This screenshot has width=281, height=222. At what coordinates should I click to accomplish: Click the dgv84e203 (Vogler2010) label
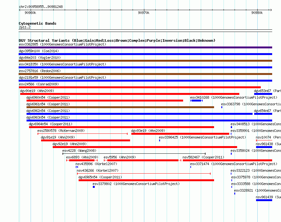coord(40,58)
